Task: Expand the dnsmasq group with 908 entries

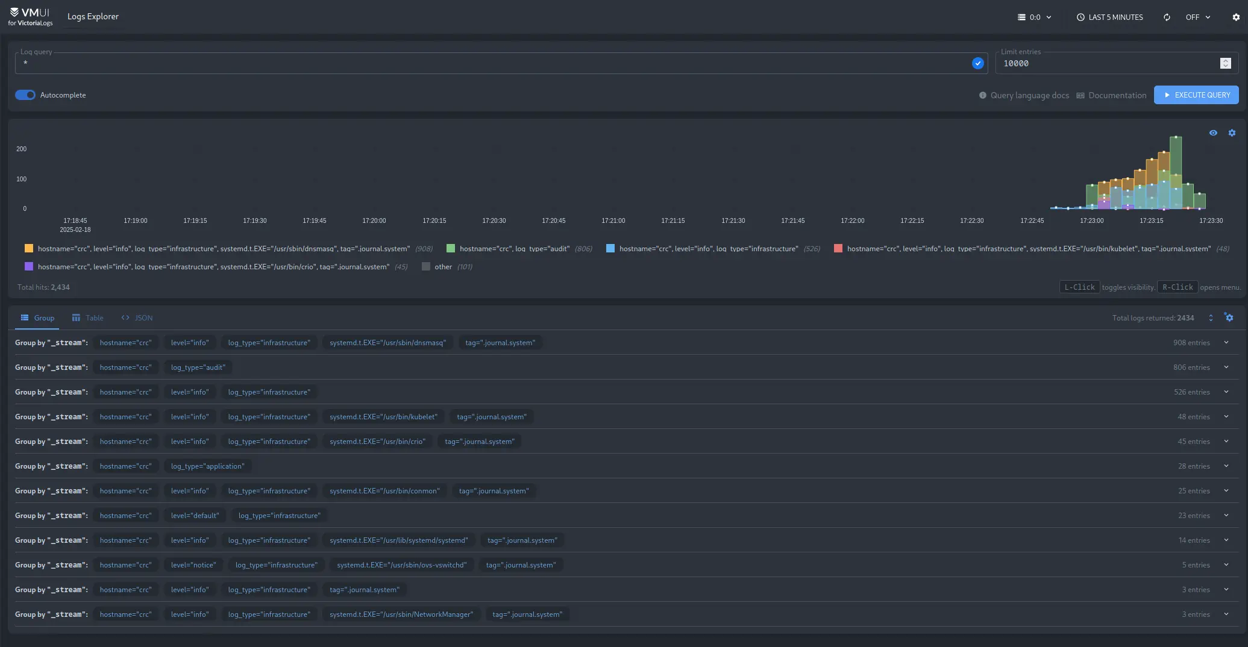Action: [1226, 343]
